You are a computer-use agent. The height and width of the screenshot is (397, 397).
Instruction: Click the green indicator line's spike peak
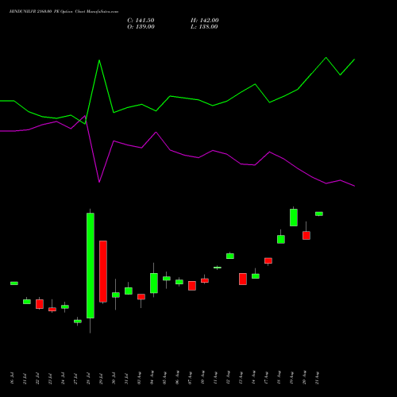coord(99,60)
